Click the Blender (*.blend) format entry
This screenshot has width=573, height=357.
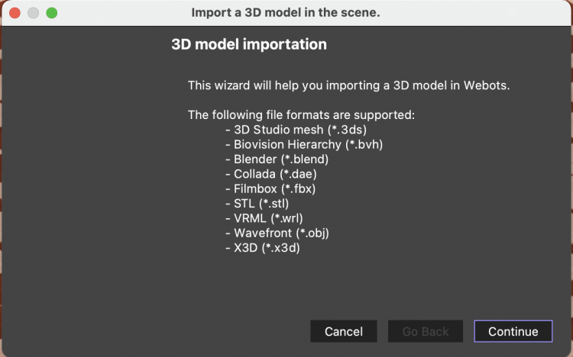(x=277, y=159)
